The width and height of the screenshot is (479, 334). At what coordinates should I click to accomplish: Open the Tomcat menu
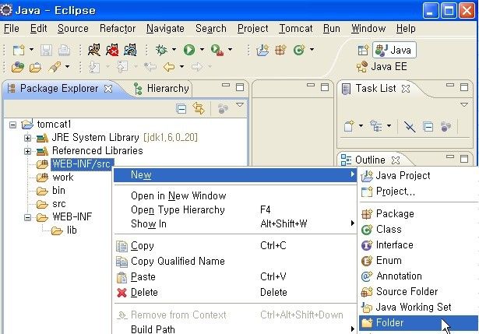tap(296, 29)
